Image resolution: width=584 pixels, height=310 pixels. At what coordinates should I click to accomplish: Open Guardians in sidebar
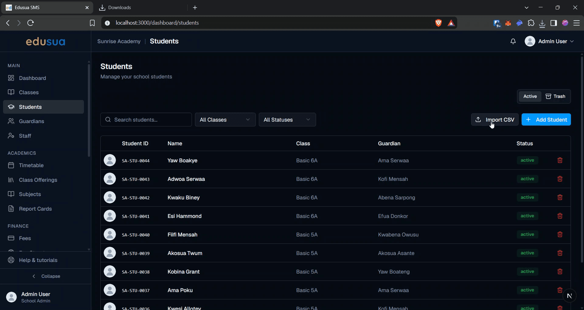43,121
